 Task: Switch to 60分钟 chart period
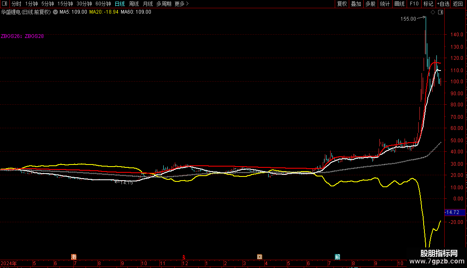click(103, 4)
